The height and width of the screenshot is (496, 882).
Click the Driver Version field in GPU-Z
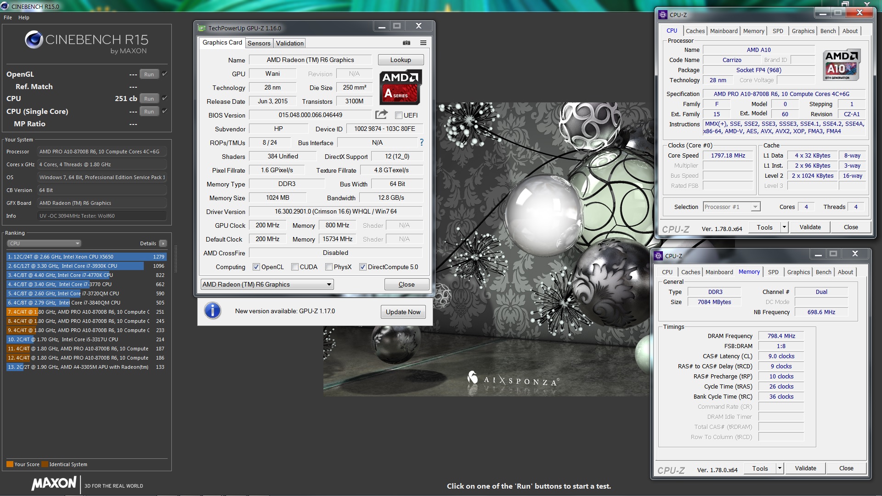335,211
